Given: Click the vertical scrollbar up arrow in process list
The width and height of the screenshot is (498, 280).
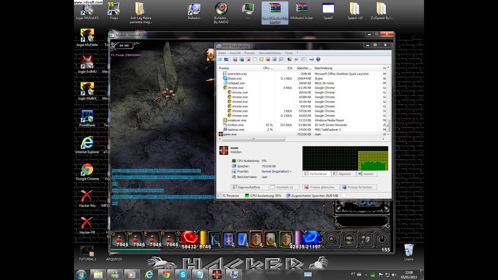Looking at the screenshot, I should [x=388, y=68].
